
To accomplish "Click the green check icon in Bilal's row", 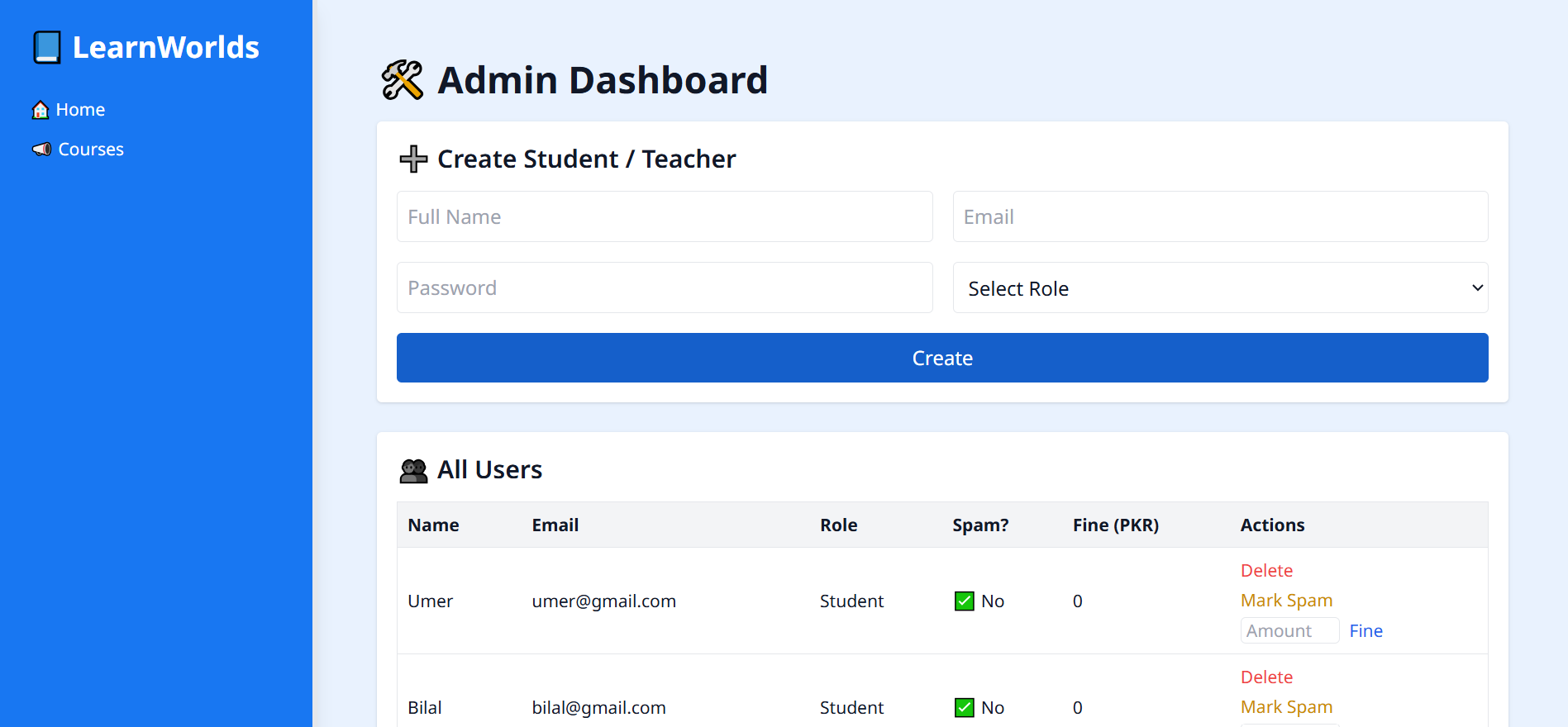I will point(964,708).
